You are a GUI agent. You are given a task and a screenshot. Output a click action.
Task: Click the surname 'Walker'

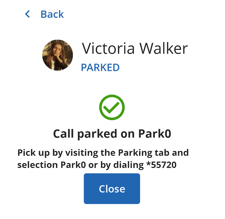(x=164, y=48)
